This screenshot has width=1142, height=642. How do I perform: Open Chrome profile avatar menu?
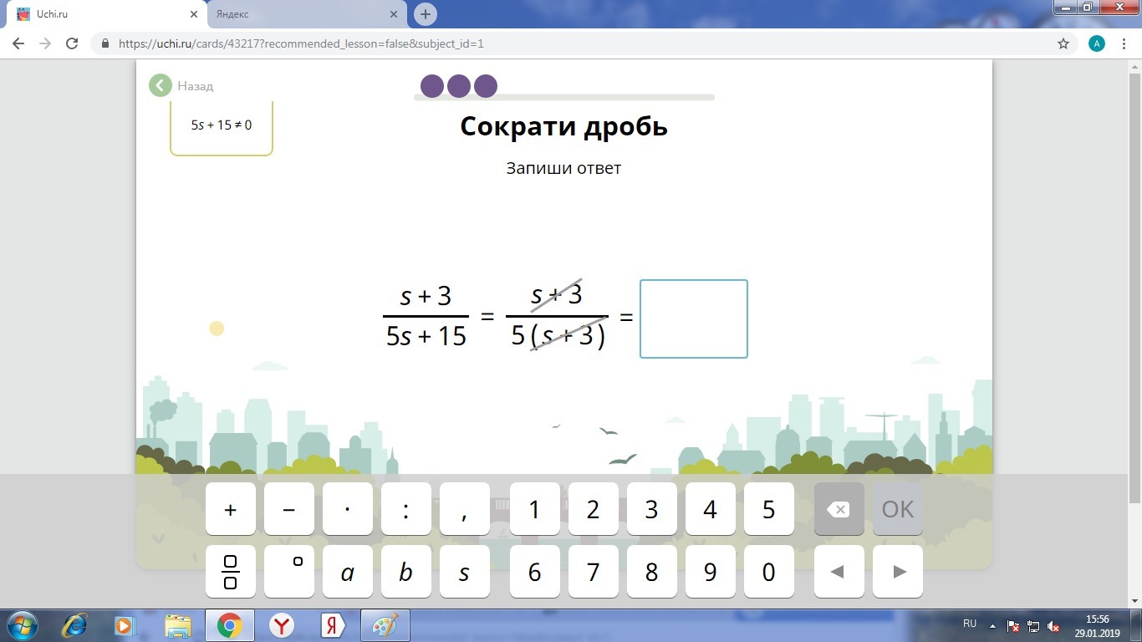click(1097, 43)
